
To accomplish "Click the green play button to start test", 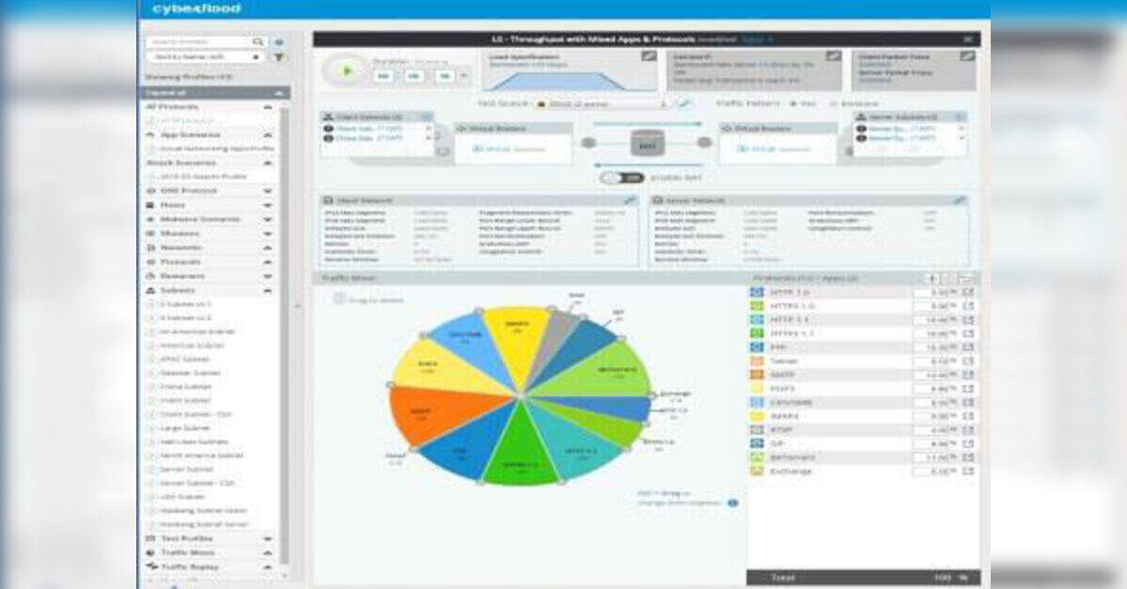I will pos(347,70).
